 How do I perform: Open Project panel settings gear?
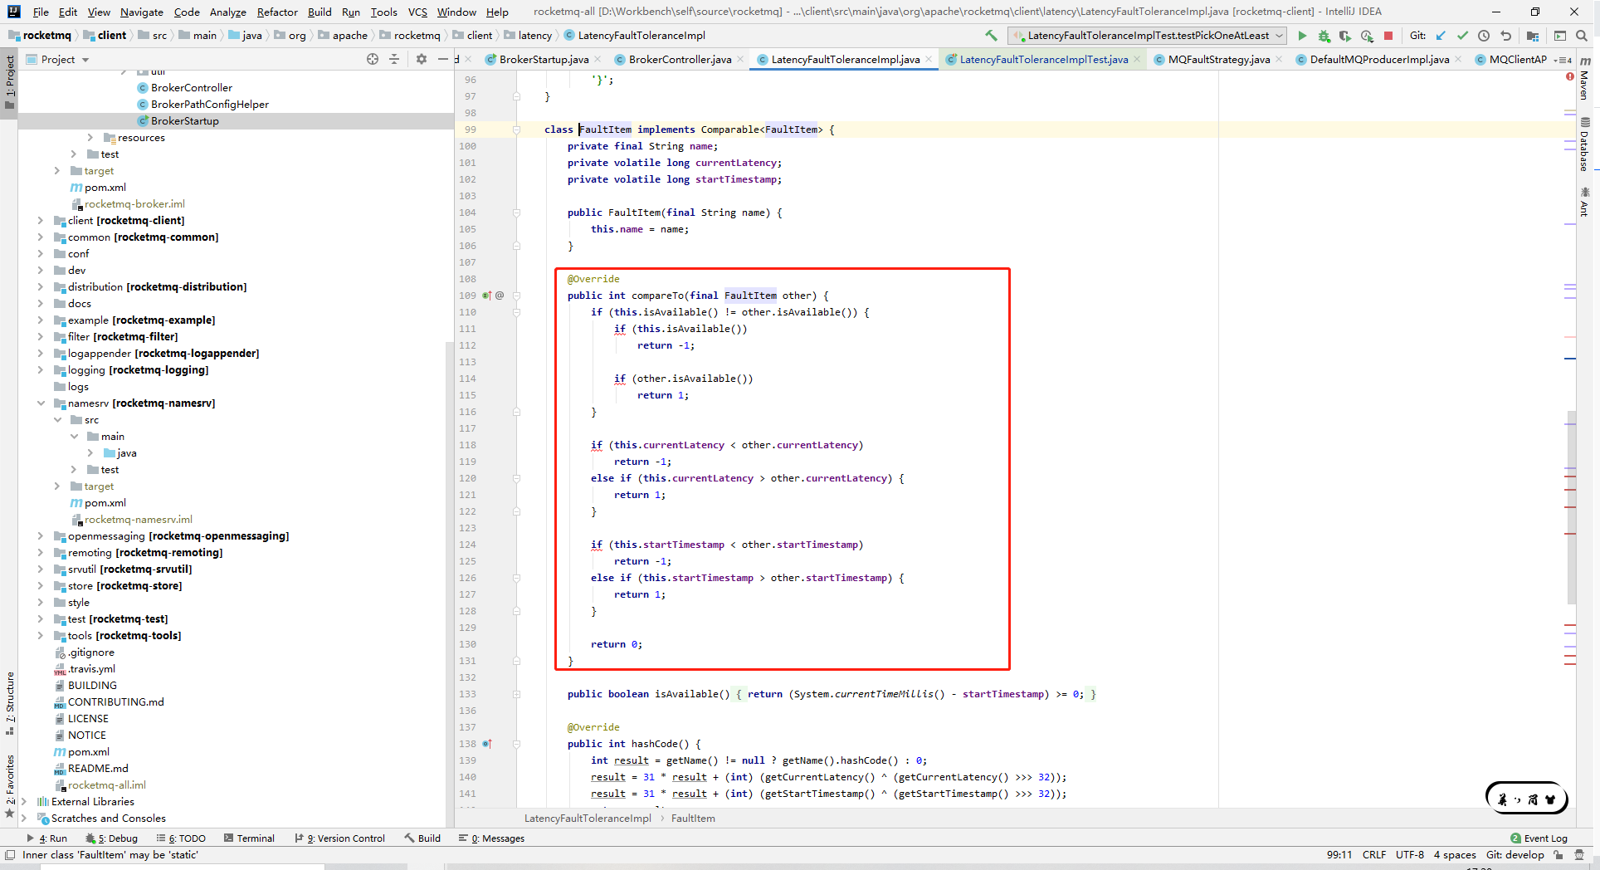click(x=422, y=59)
